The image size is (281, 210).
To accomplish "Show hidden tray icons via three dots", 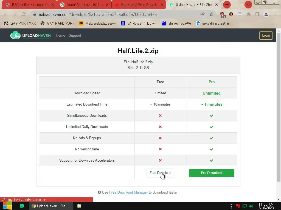I will click(231, 206).
